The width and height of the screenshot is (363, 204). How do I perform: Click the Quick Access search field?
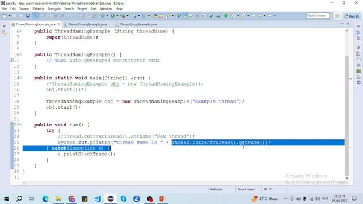tap(318, 16)
